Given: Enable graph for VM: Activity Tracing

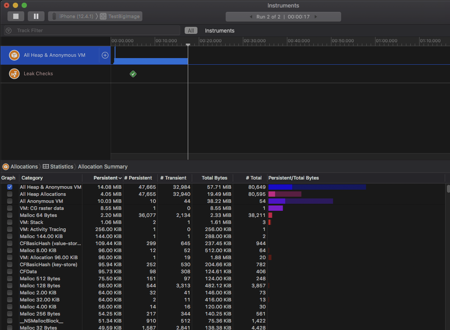Looking at the screenshot, I should (x=10, y=229).
